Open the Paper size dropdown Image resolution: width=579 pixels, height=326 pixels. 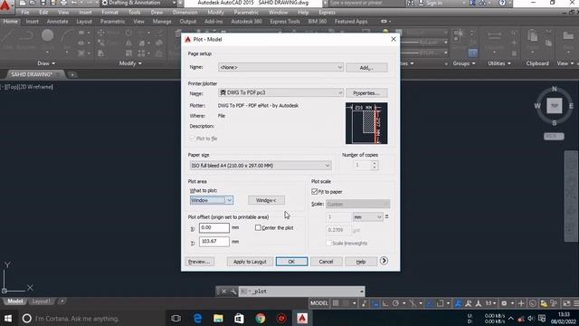(261, 166)
